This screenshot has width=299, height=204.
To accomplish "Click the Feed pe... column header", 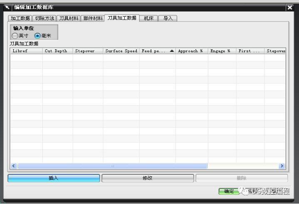I will pyautogui.click(x=158, y=51).
